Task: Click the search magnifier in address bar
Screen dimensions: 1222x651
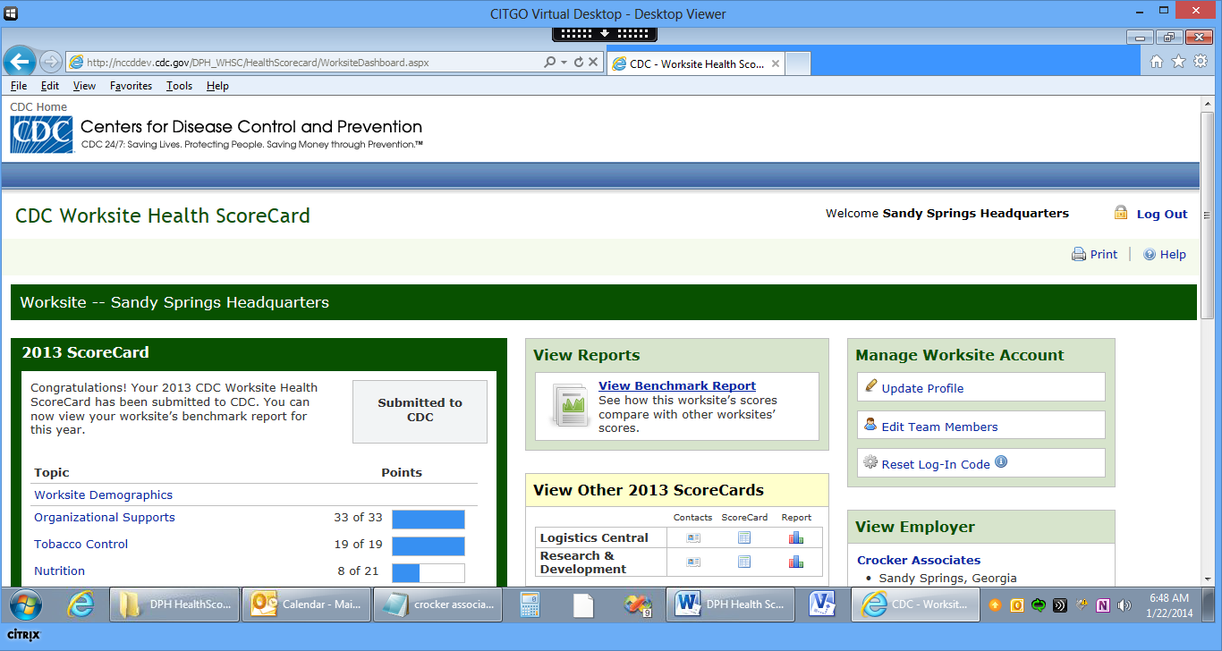Action: pyautogui.click(x=549, y=63)
